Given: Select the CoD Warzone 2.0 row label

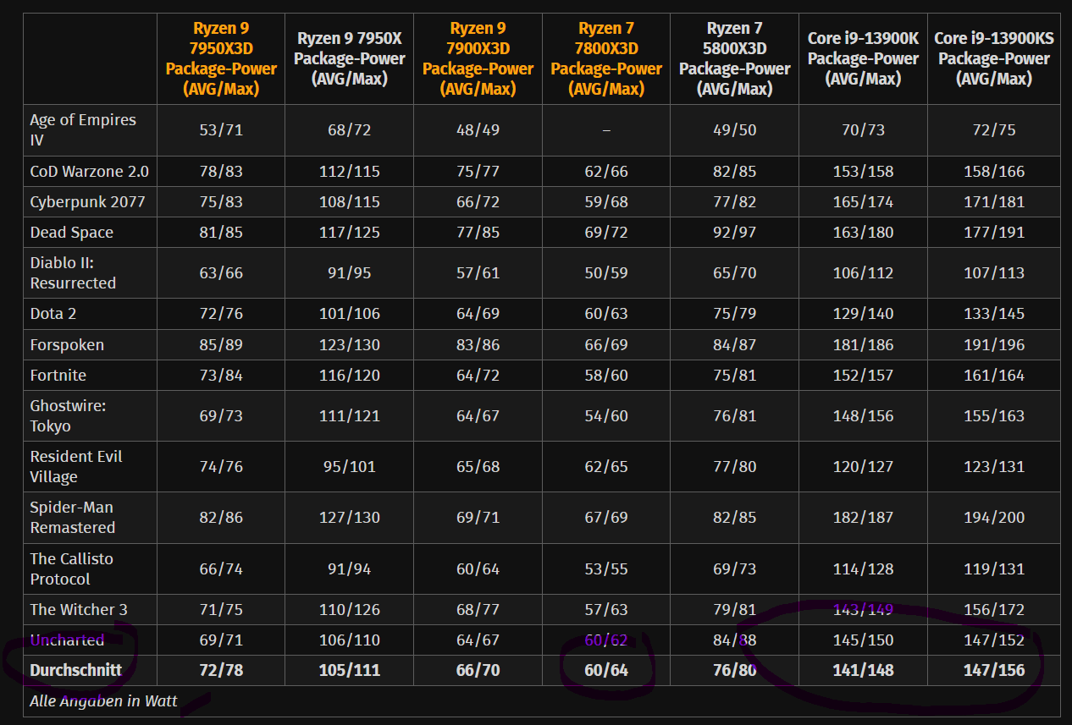Looking at the screenshot, I should pyautogui.click(x=89, y=171).
